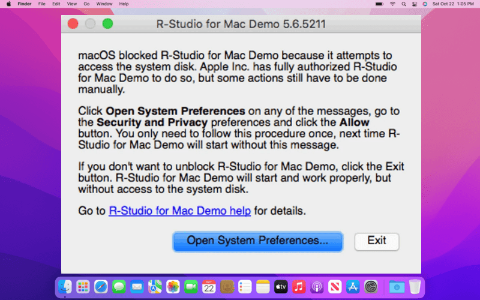Launch App Store from the Dock
480x300 pixels.
pos(353,287)
